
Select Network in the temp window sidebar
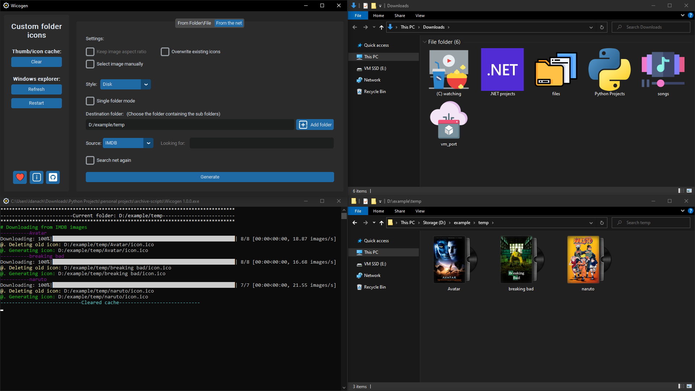(372, 275)
